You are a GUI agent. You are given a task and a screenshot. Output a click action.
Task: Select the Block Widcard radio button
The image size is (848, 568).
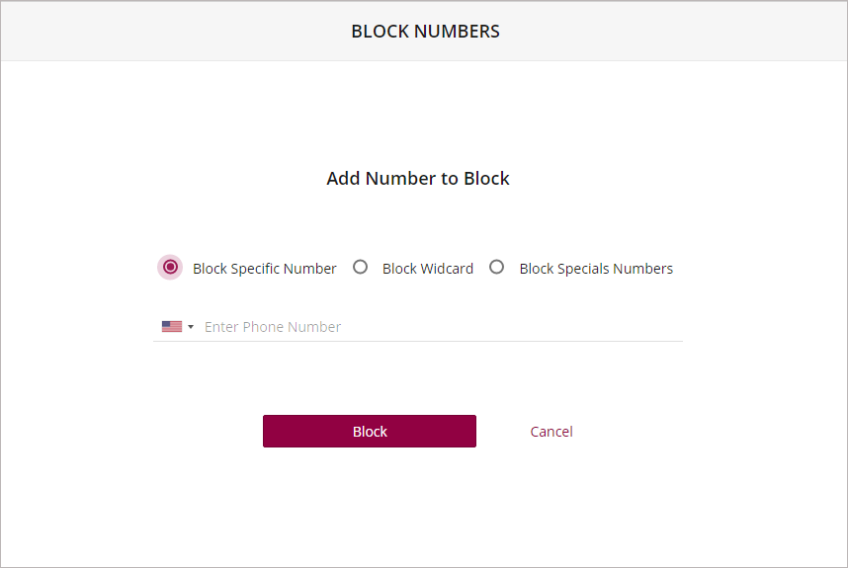tap(360, 267)
